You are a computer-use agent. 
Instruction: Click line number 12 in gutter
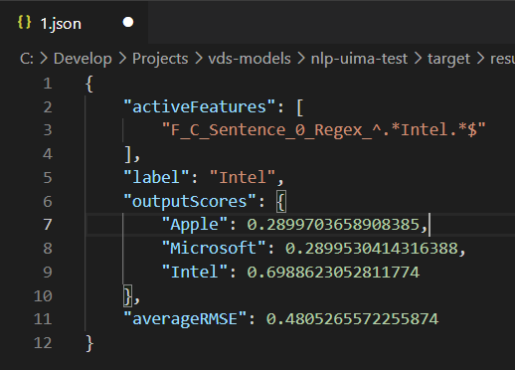(x=43, y=342)
